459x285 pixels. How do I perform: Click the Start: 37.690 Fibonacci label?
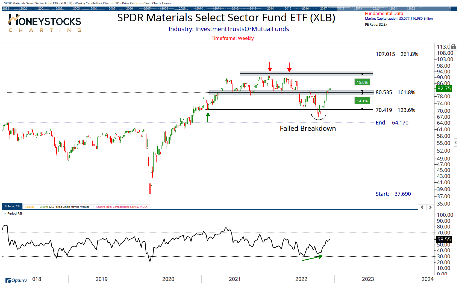393,194
